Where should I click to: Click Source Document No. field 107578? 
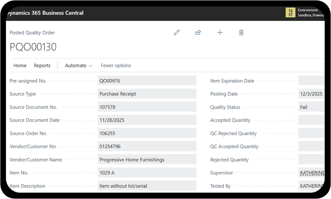coord(147,107)
